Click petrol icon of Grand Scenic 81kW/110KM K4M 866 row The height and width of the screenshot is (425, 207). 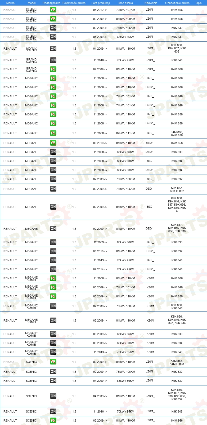point(53,69)
